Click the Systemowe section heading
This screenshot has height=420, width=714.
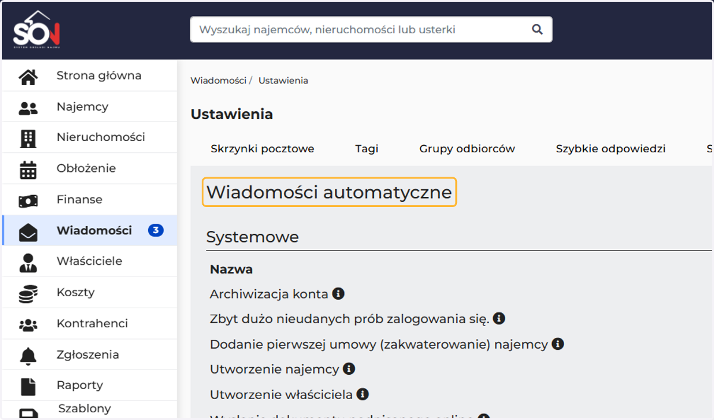252,237
